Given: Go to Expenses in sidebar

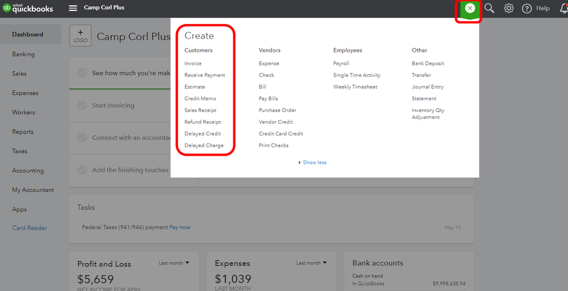Looking at the screenshot, I should 25,93.
